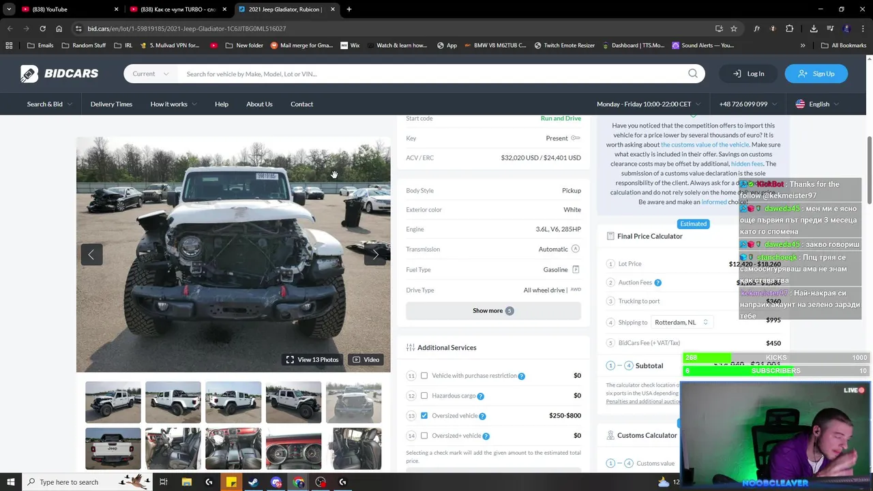Expand the Search & Bid menu
The width and height of the screenshot is (873, 491).
pyautogui.click(x=50, y=104)
